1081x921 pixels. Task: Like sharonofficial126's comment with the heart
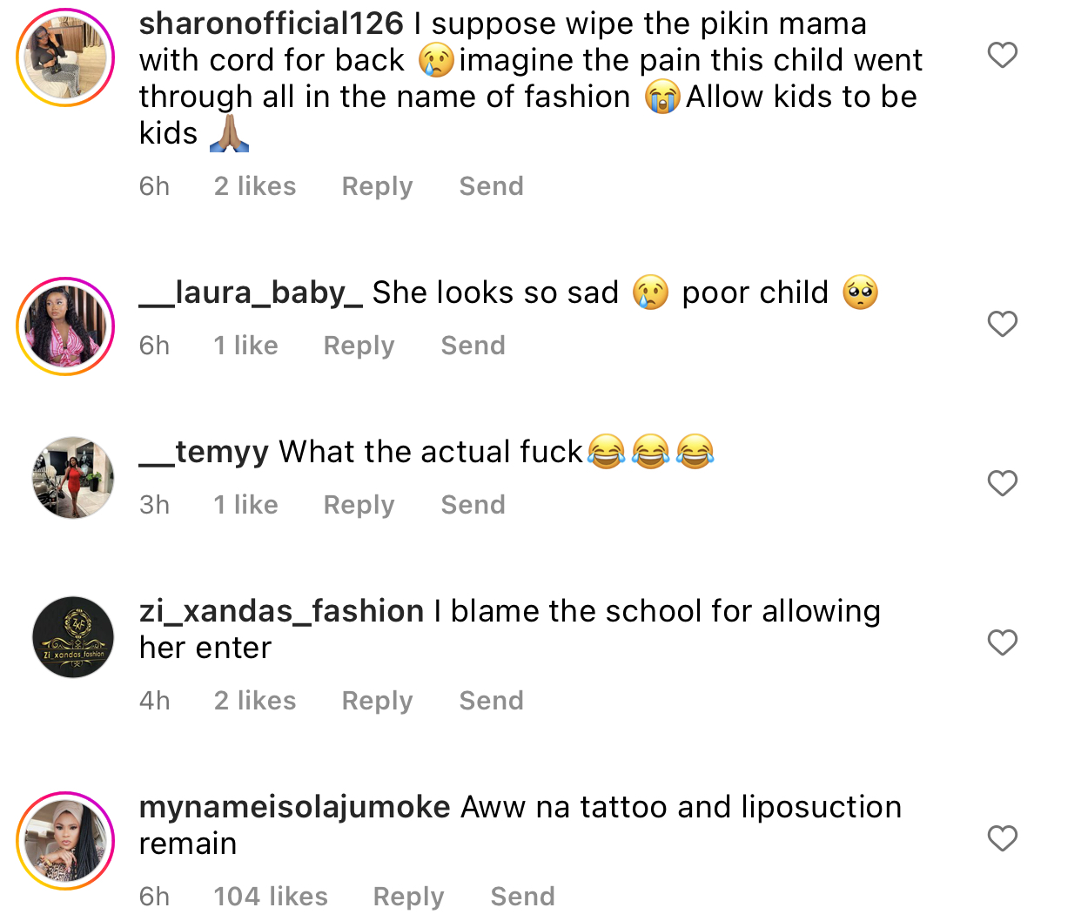pos(1002,55)
